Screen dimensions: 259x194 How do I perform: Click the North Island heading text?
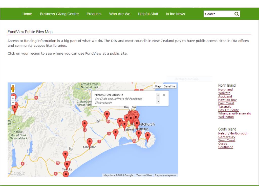pyautogui.click(x=227, y=85)
